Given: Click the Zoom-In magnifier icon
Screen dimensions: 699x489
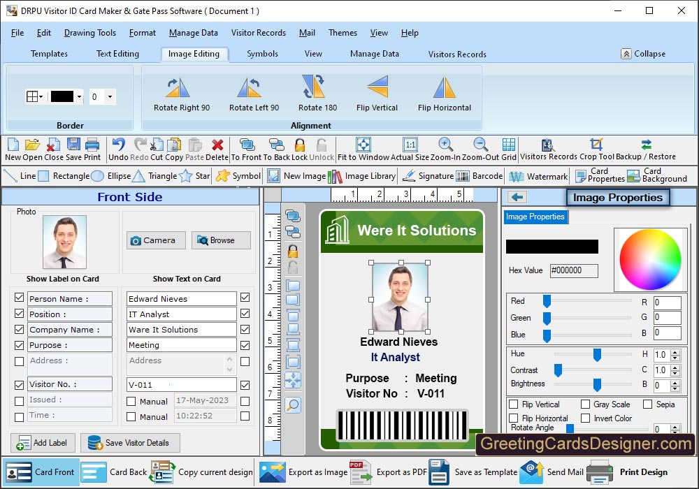Looking at the screenshot, I should click(x=445, y=145).
